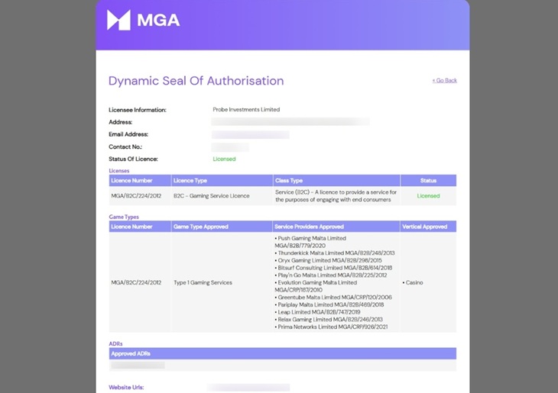Click the Licenses section heading
Viewport: 558px width, 393px height.
pos(118,171)
